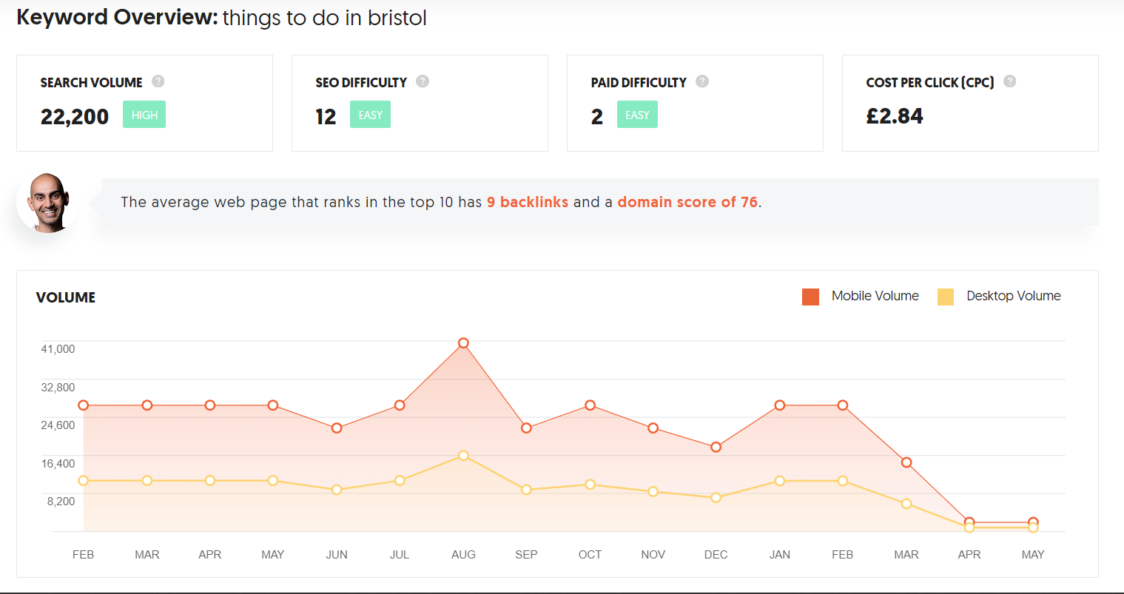Click the Cost Per Click help icon
The width and height of the screenshot is (1124, 594).
(x=1009, y=81)
